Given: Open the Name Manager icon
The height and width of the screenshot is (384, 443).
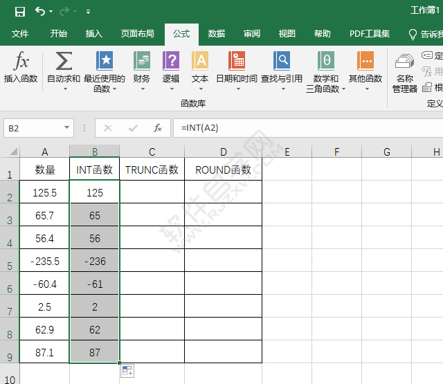Looking at the screenshot, I should point(404,64).
